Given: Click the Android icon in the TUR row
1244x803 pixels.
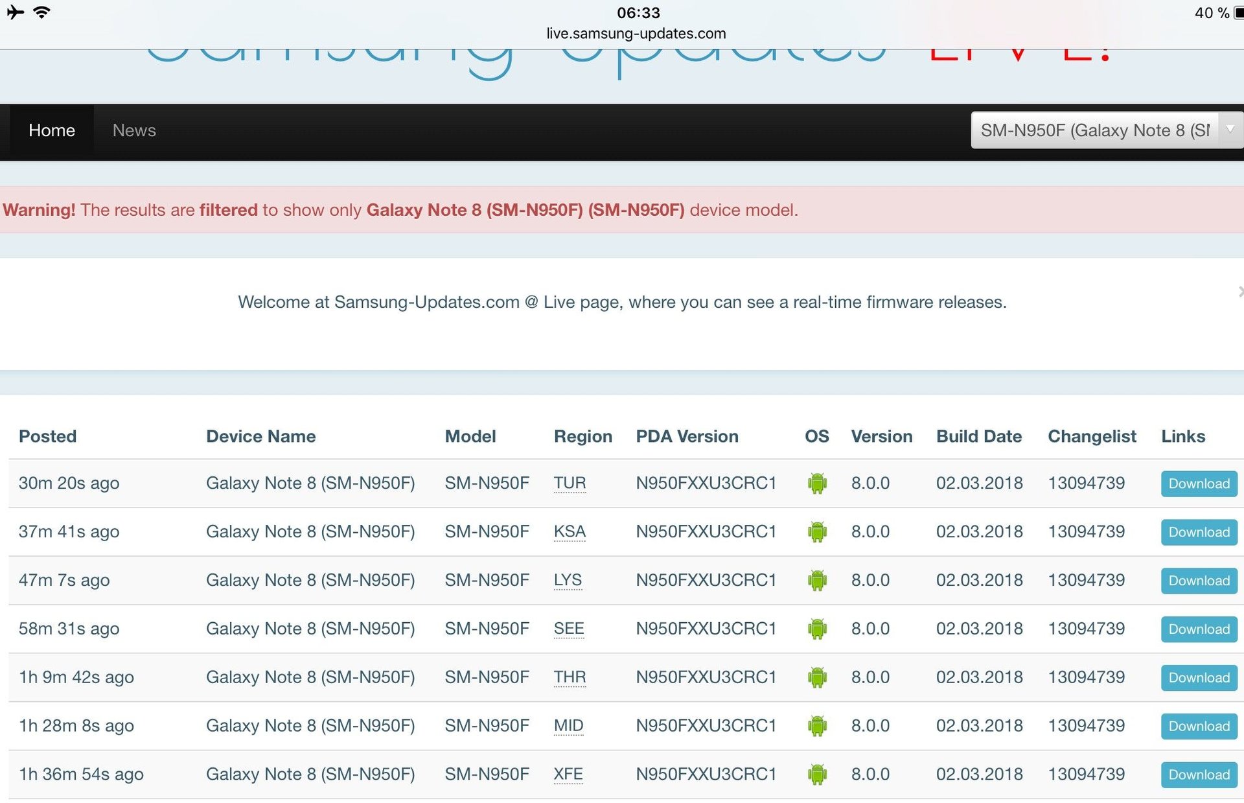Looking at the screenshot, I should click(817, 483).
